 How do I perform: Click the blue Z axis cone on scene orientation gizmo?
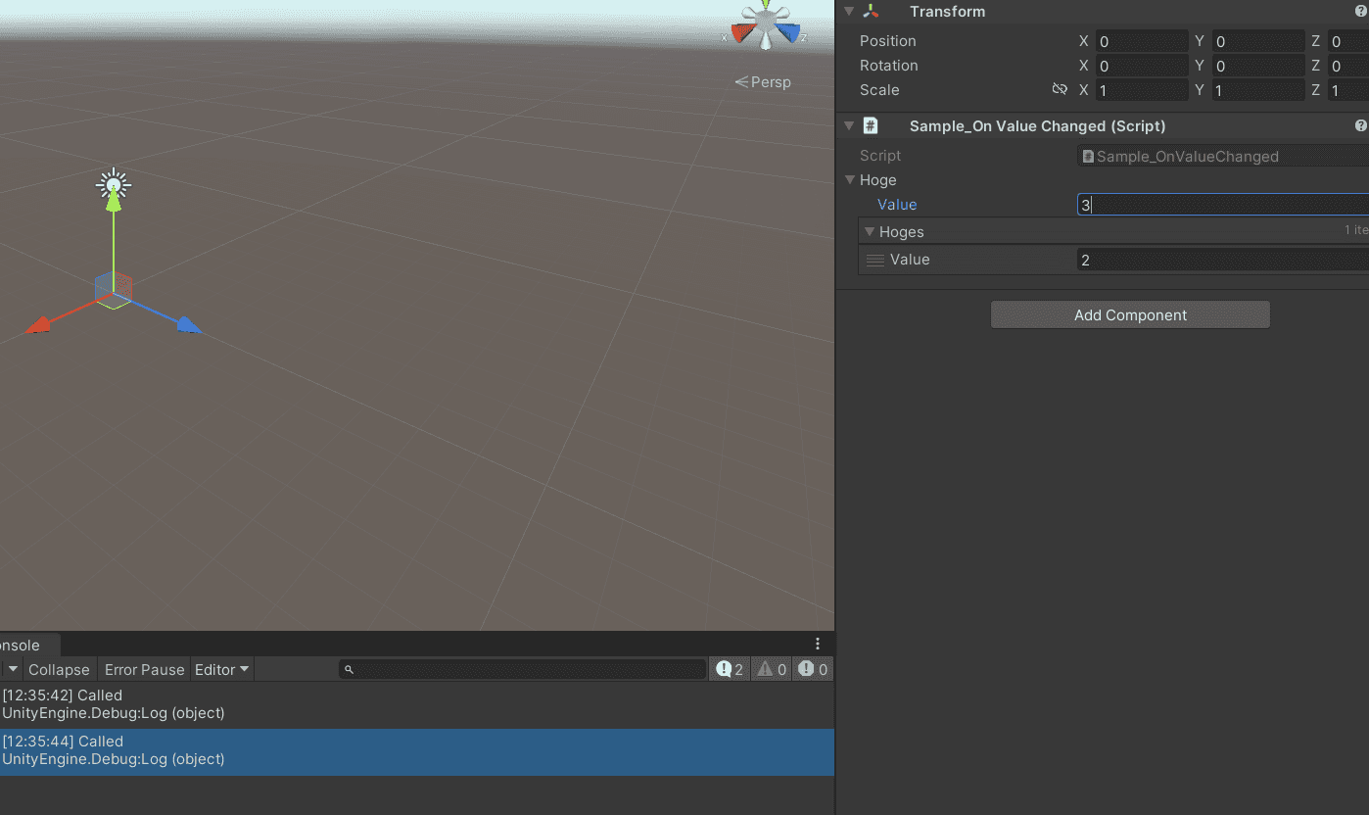(x=789, y=34)
